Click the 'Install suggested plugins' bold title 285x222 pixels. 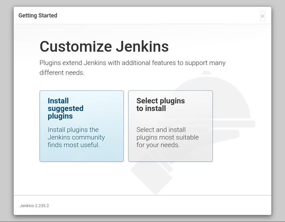tap(65, 108)
